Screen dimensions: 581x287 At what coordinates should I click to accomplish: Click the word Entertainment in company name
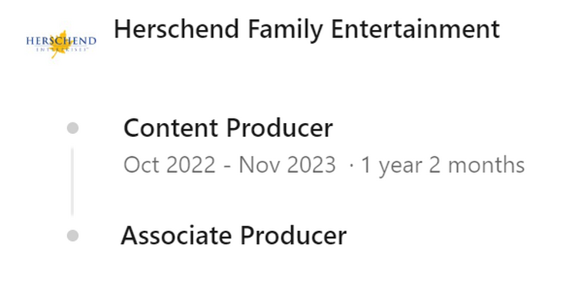coord(416,30)
